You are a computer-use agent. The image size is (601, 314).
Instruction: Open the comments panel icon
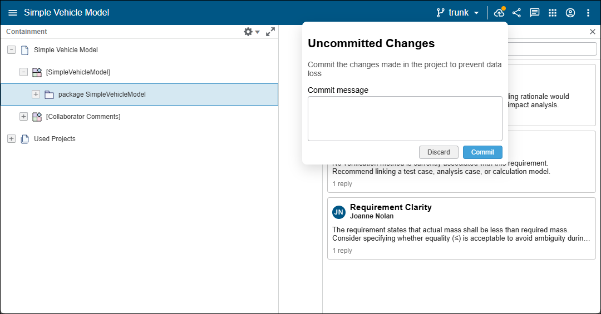[535, 13]
